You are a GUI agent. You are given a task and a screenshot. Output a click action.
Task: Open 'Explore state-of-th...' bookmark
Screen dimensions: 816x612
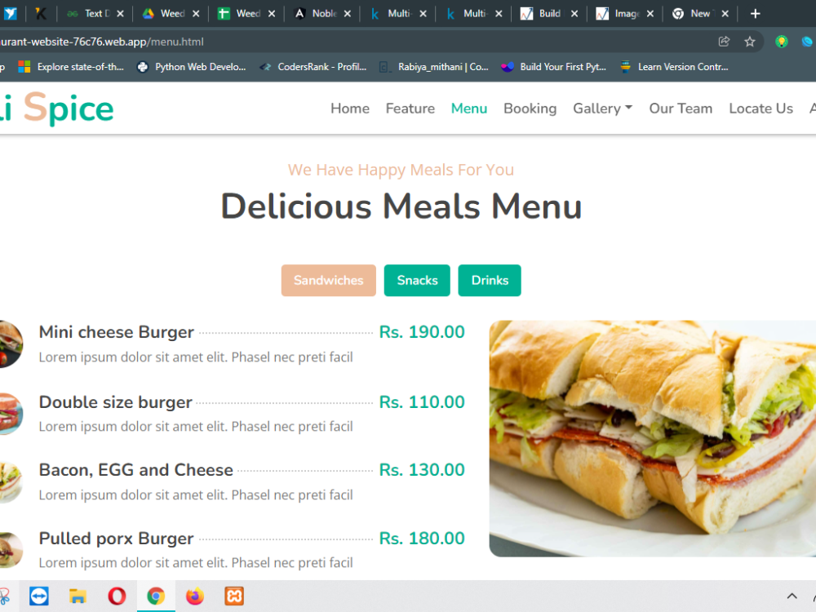[x=71, y=67]
